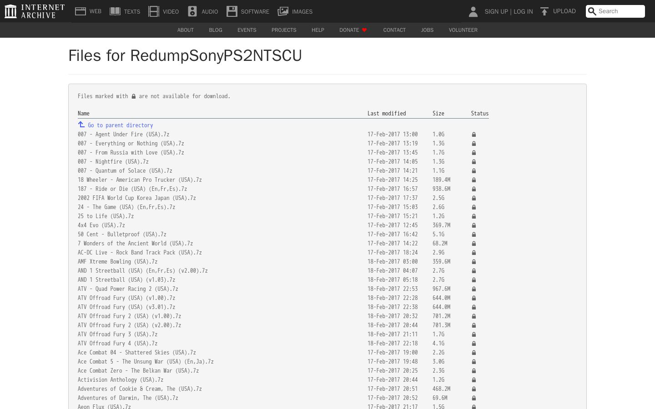655x409 pixels.
Task: Open the Blog menu item
Action: point(216,30)
